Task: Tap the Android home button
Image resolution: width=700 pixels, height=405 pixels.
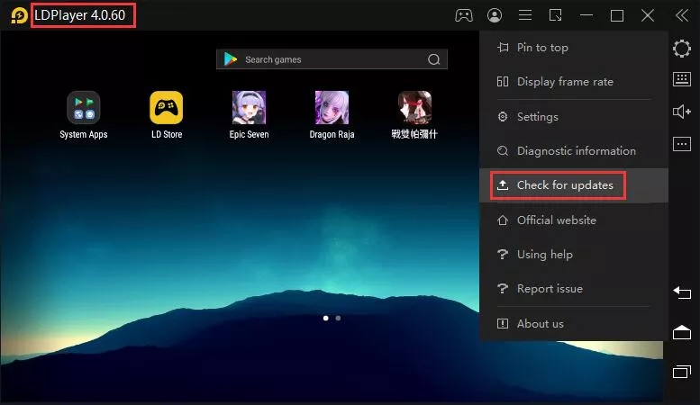Action: [x=682, y=332]
